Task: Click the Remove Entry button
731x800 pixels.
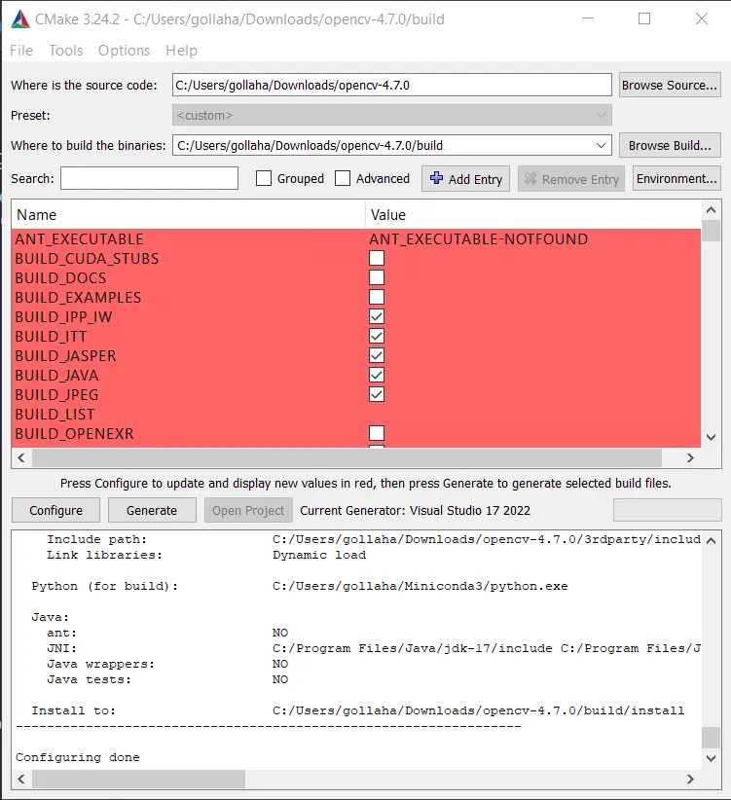Action: [x=571, y=179]
